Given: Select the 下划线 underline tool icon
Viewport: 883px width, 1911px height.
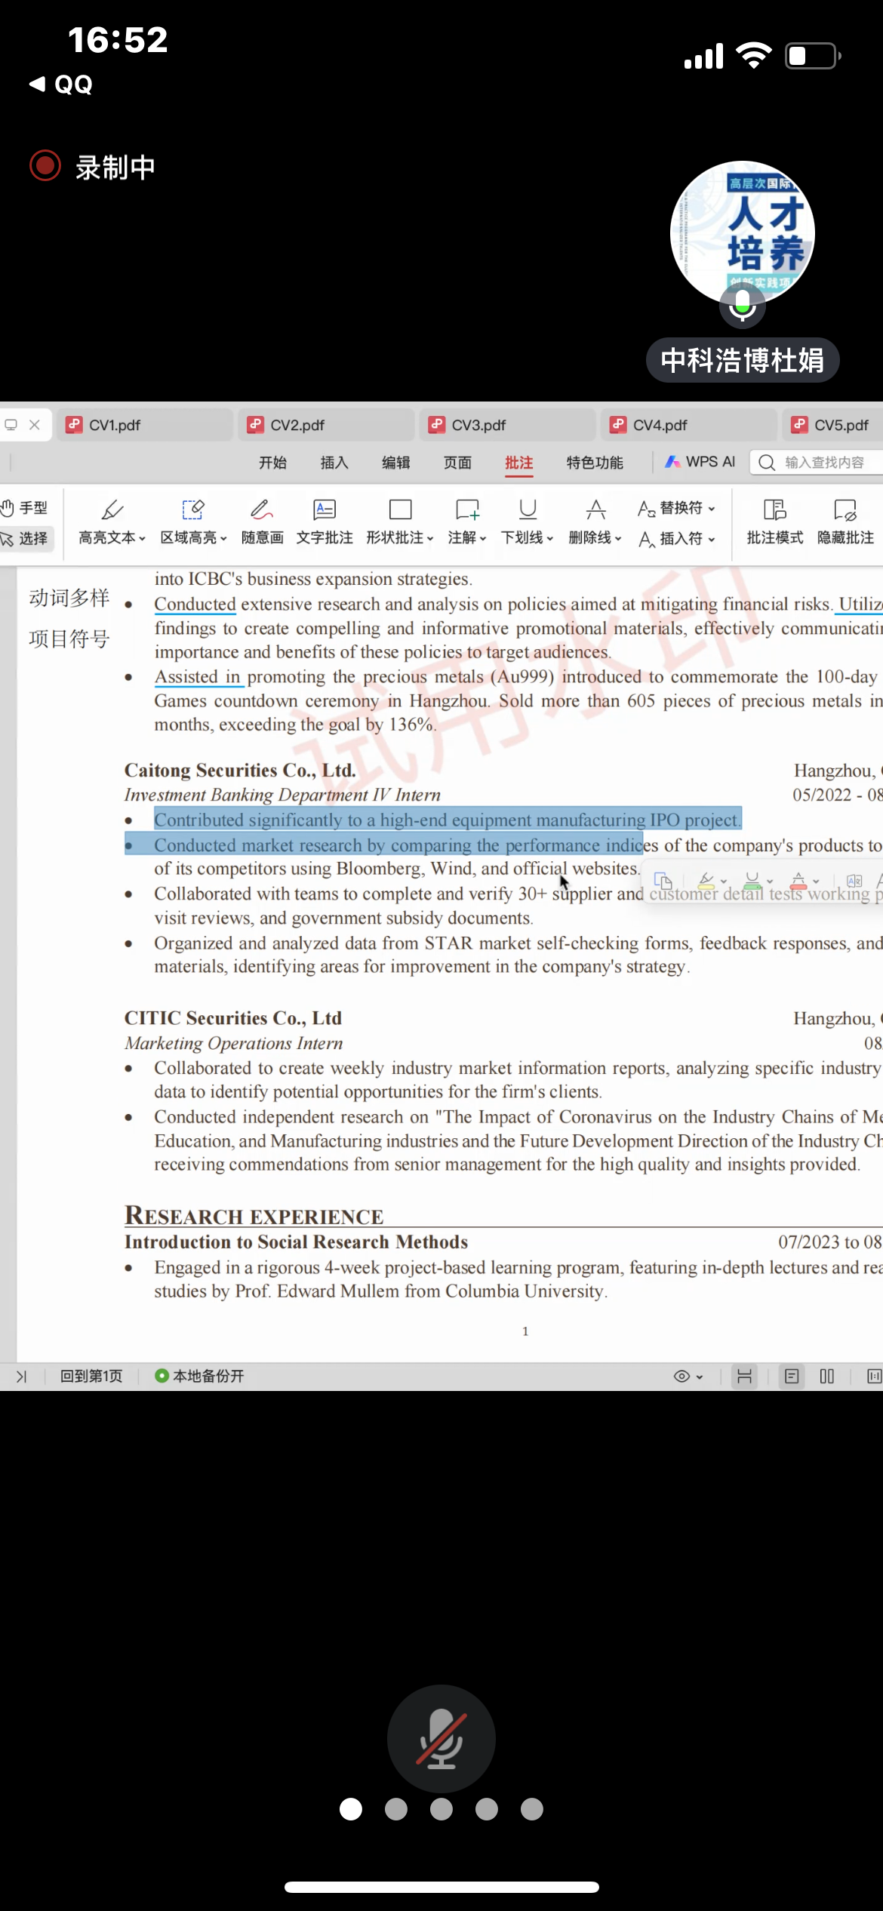Looking at the screenshot, I should 528,510.
